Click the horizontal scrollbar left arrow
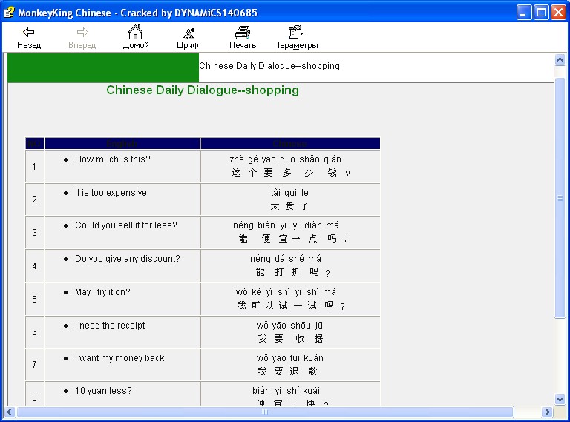This screenshot has width=570, height=422. pyautogui.click(x=10, y=412)
